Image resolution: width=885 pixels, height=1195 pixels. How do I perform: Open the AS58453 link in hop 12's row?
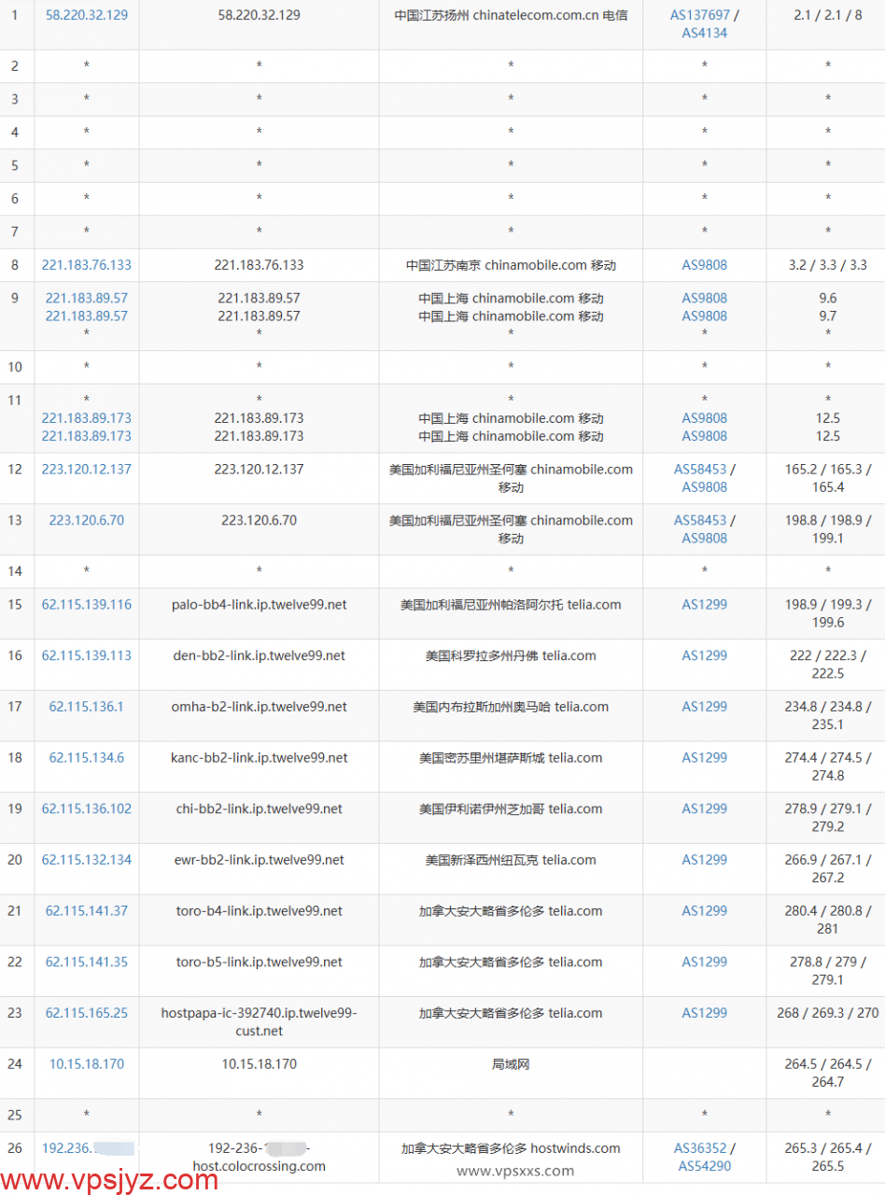click(701, 470)
